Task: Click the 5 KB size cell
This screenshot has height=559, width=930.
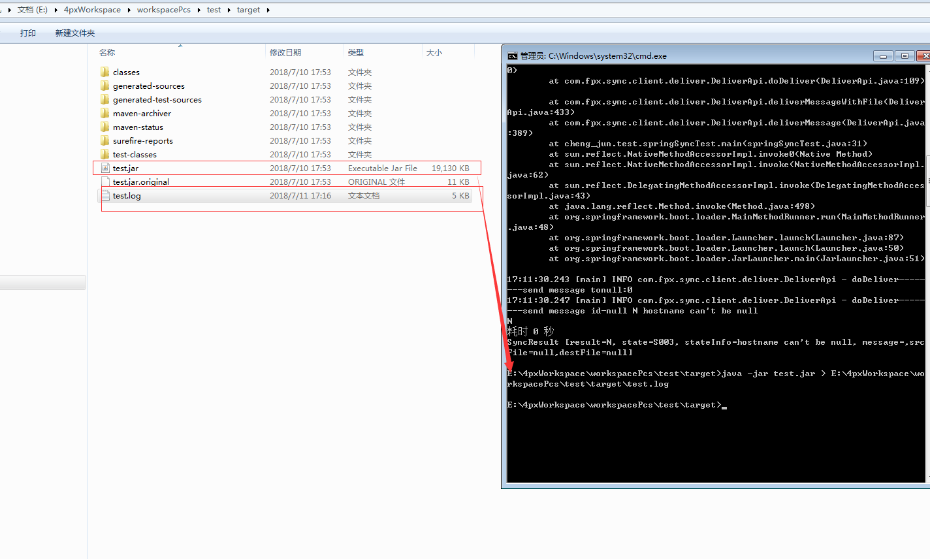Action: pos(460,196)
